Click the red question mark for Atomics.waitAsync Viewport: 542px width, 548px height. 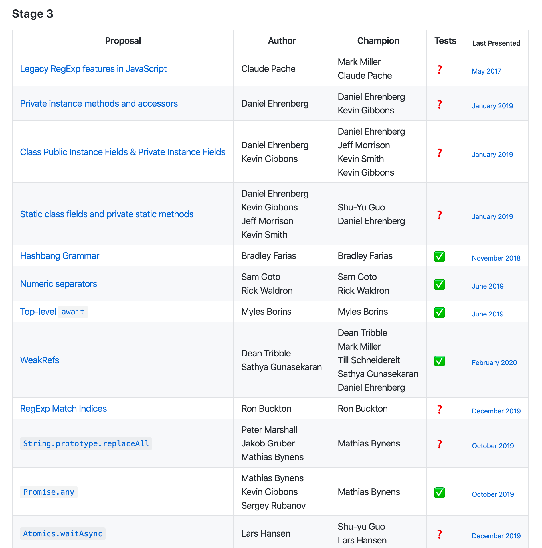(439, 534)
